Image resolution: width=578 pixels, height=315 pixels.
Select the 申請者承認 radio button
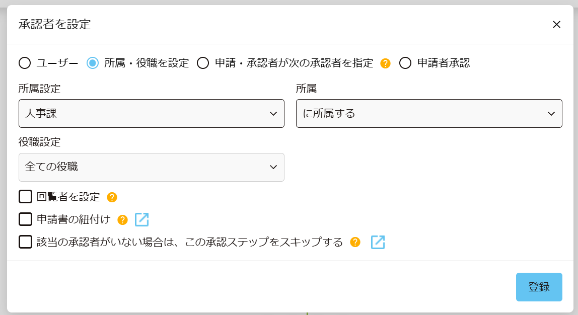coord(406,63)
